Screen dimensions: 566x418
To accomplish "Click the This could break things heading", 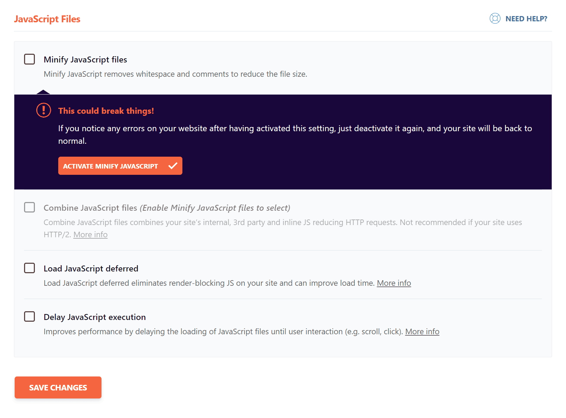I will point(106,111).
